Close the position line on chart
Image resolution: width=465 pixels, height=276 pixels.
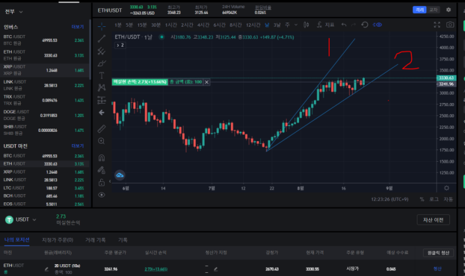coord(207,82)
